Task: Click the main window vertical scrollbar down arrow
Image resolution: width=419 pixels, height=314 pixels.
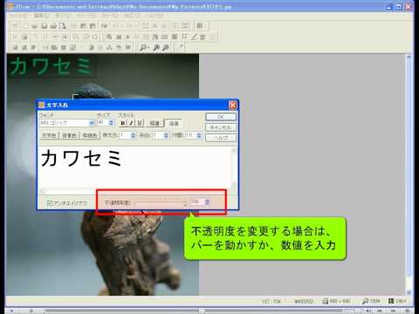Action: coord(409,292)
